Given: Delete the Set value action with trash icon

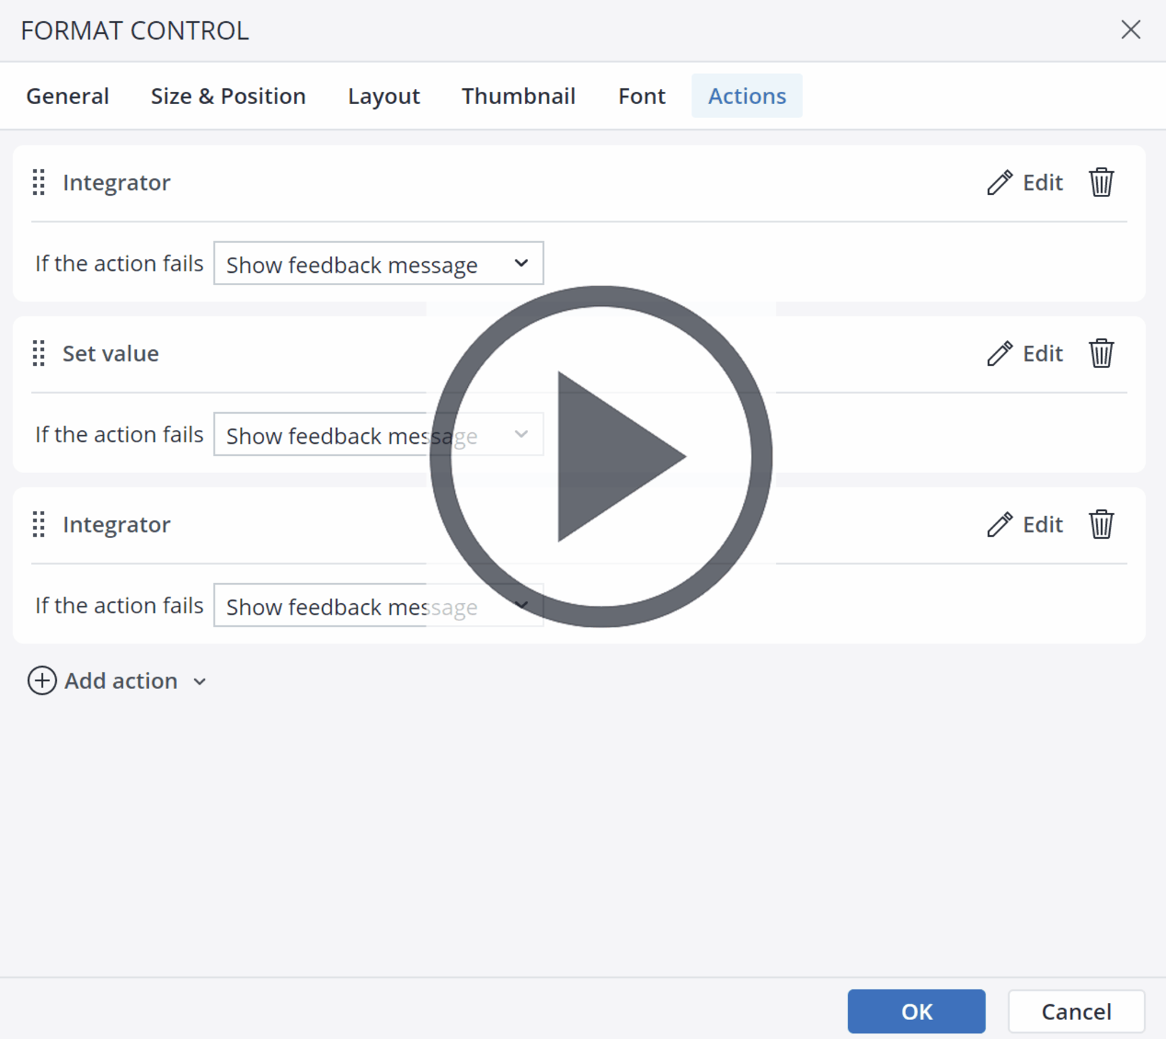Looking at the screenshot, I should point(1101,354).
